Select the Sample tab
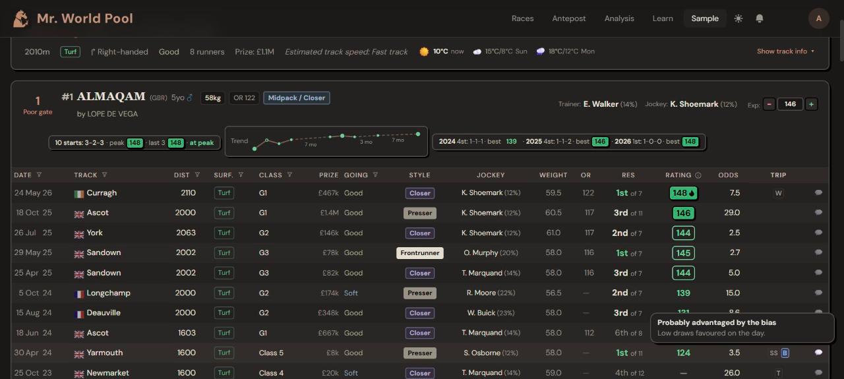The image size is (844, 379). pos(705,18)
